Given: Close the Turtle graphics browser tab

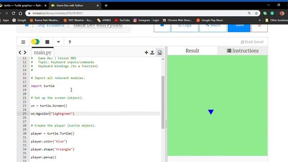Looking at the screenshot, I should pyautogui.click(x=45, y=5).
